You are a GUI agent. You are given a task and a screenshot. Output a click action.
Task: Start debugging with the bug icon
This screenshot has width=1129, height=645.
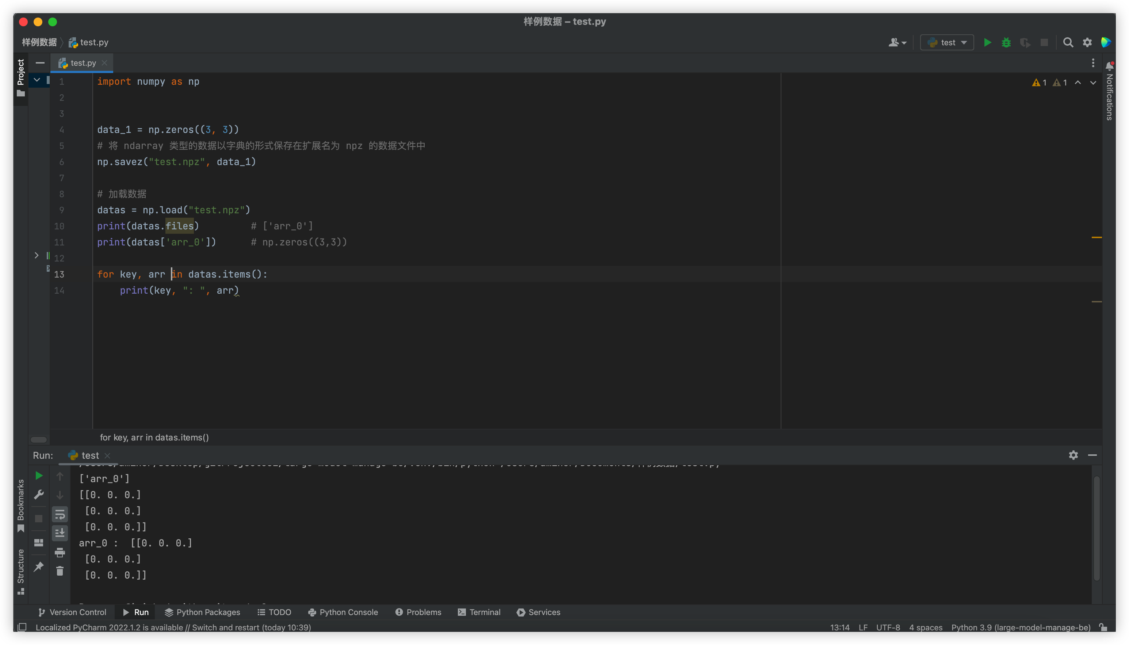point(1006,42)
